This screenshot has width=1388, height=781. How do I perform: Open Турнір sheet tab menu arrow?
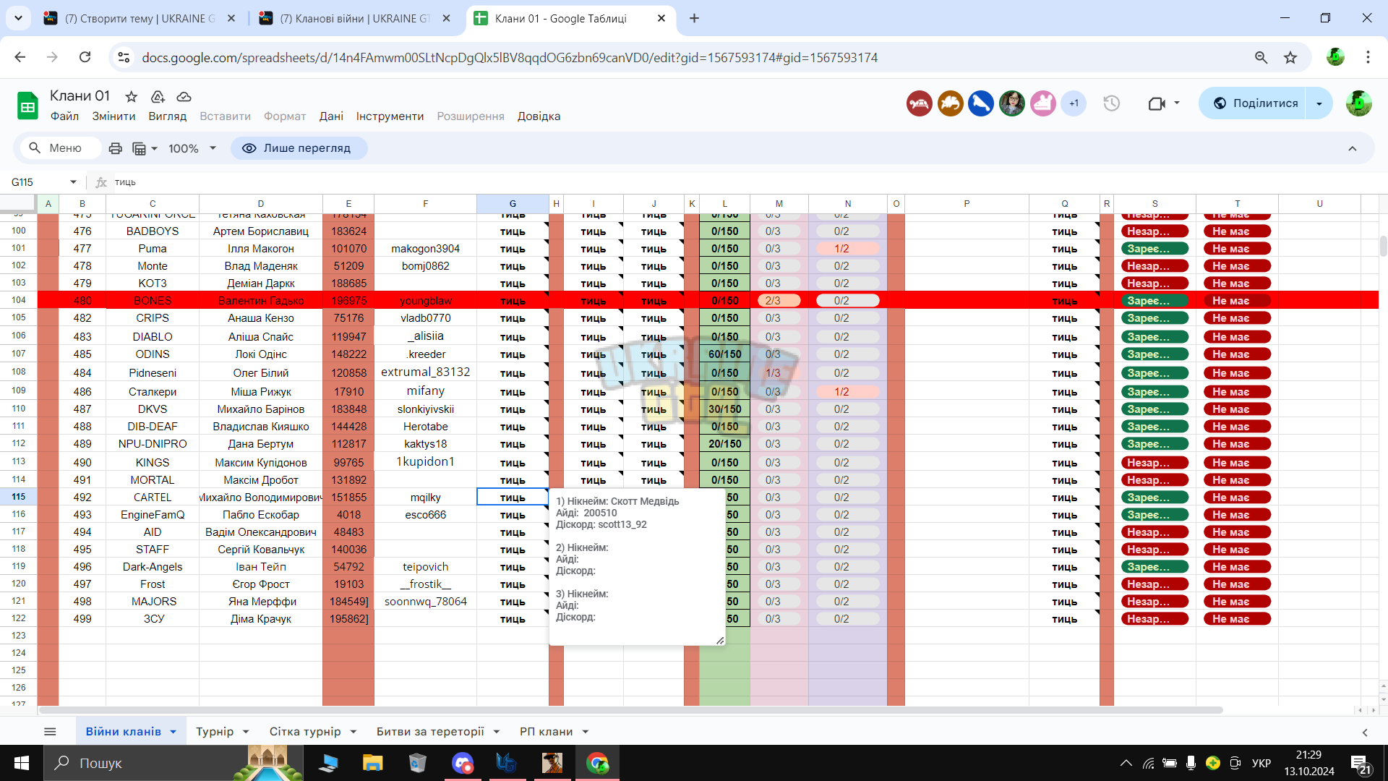(x=246, y=732)
